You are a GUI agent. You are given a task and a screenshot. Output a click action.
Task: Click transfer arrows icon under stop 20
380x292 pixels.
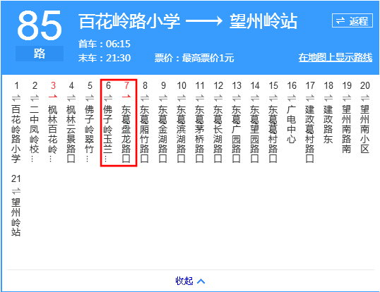click(365, 98)
